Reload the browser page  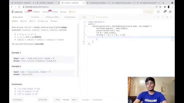click(x=19, y=7)
